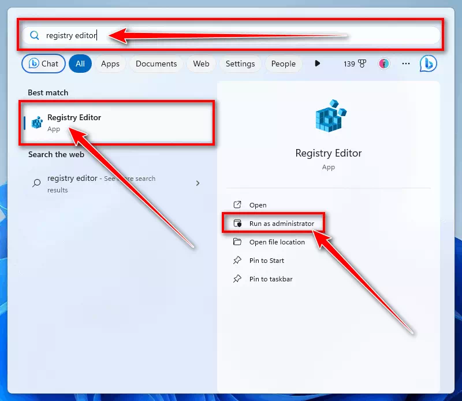
Task: Click folder icon beside Open file location
Action: pyautogui.click(x=237, y=242)
